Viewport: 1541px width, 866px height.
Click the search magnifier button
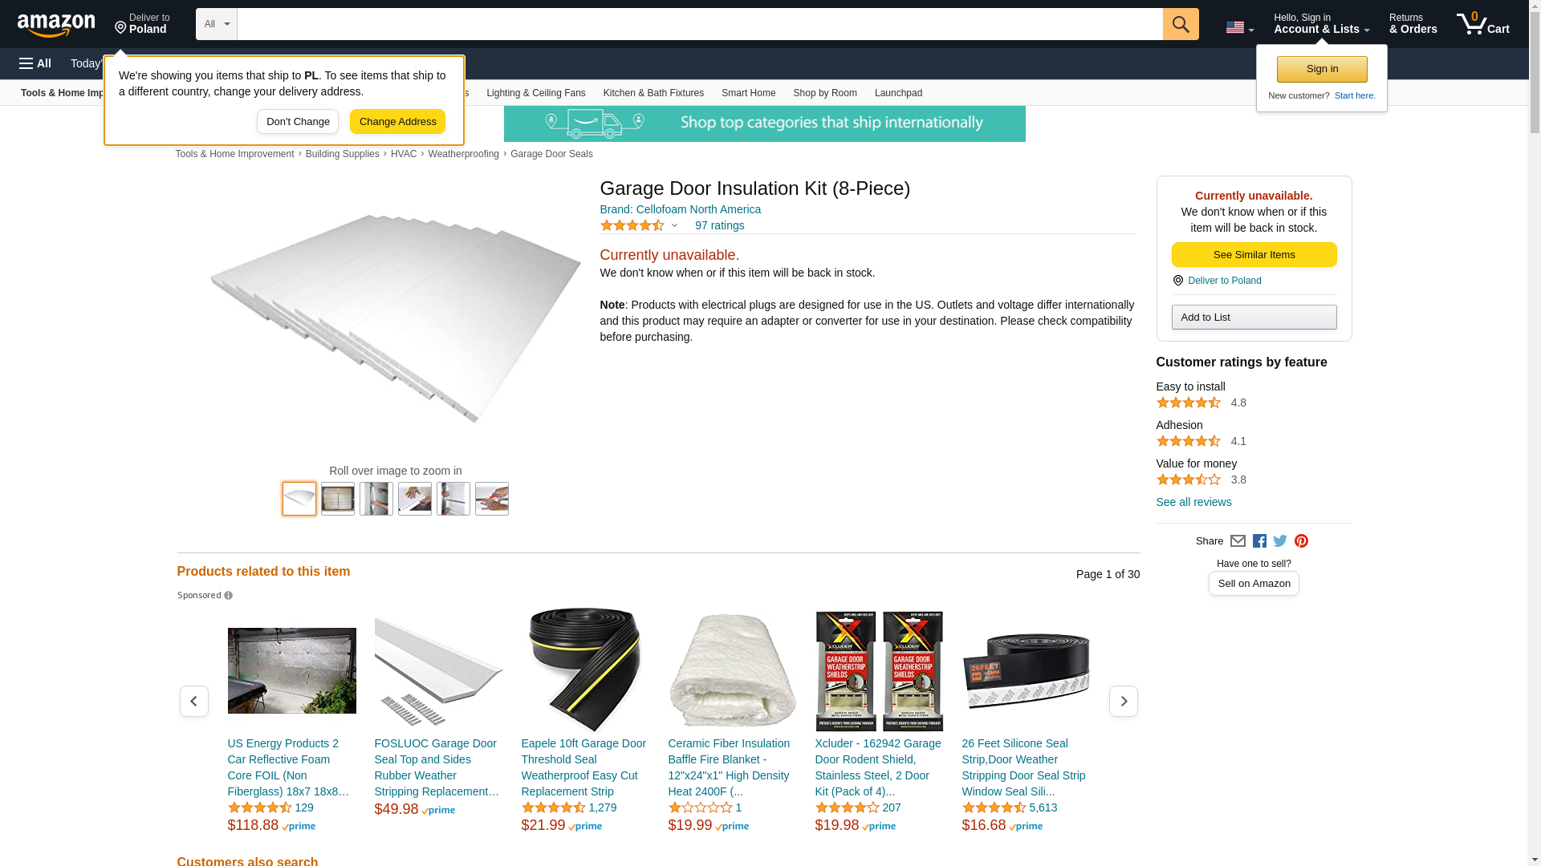(1181, 24)
